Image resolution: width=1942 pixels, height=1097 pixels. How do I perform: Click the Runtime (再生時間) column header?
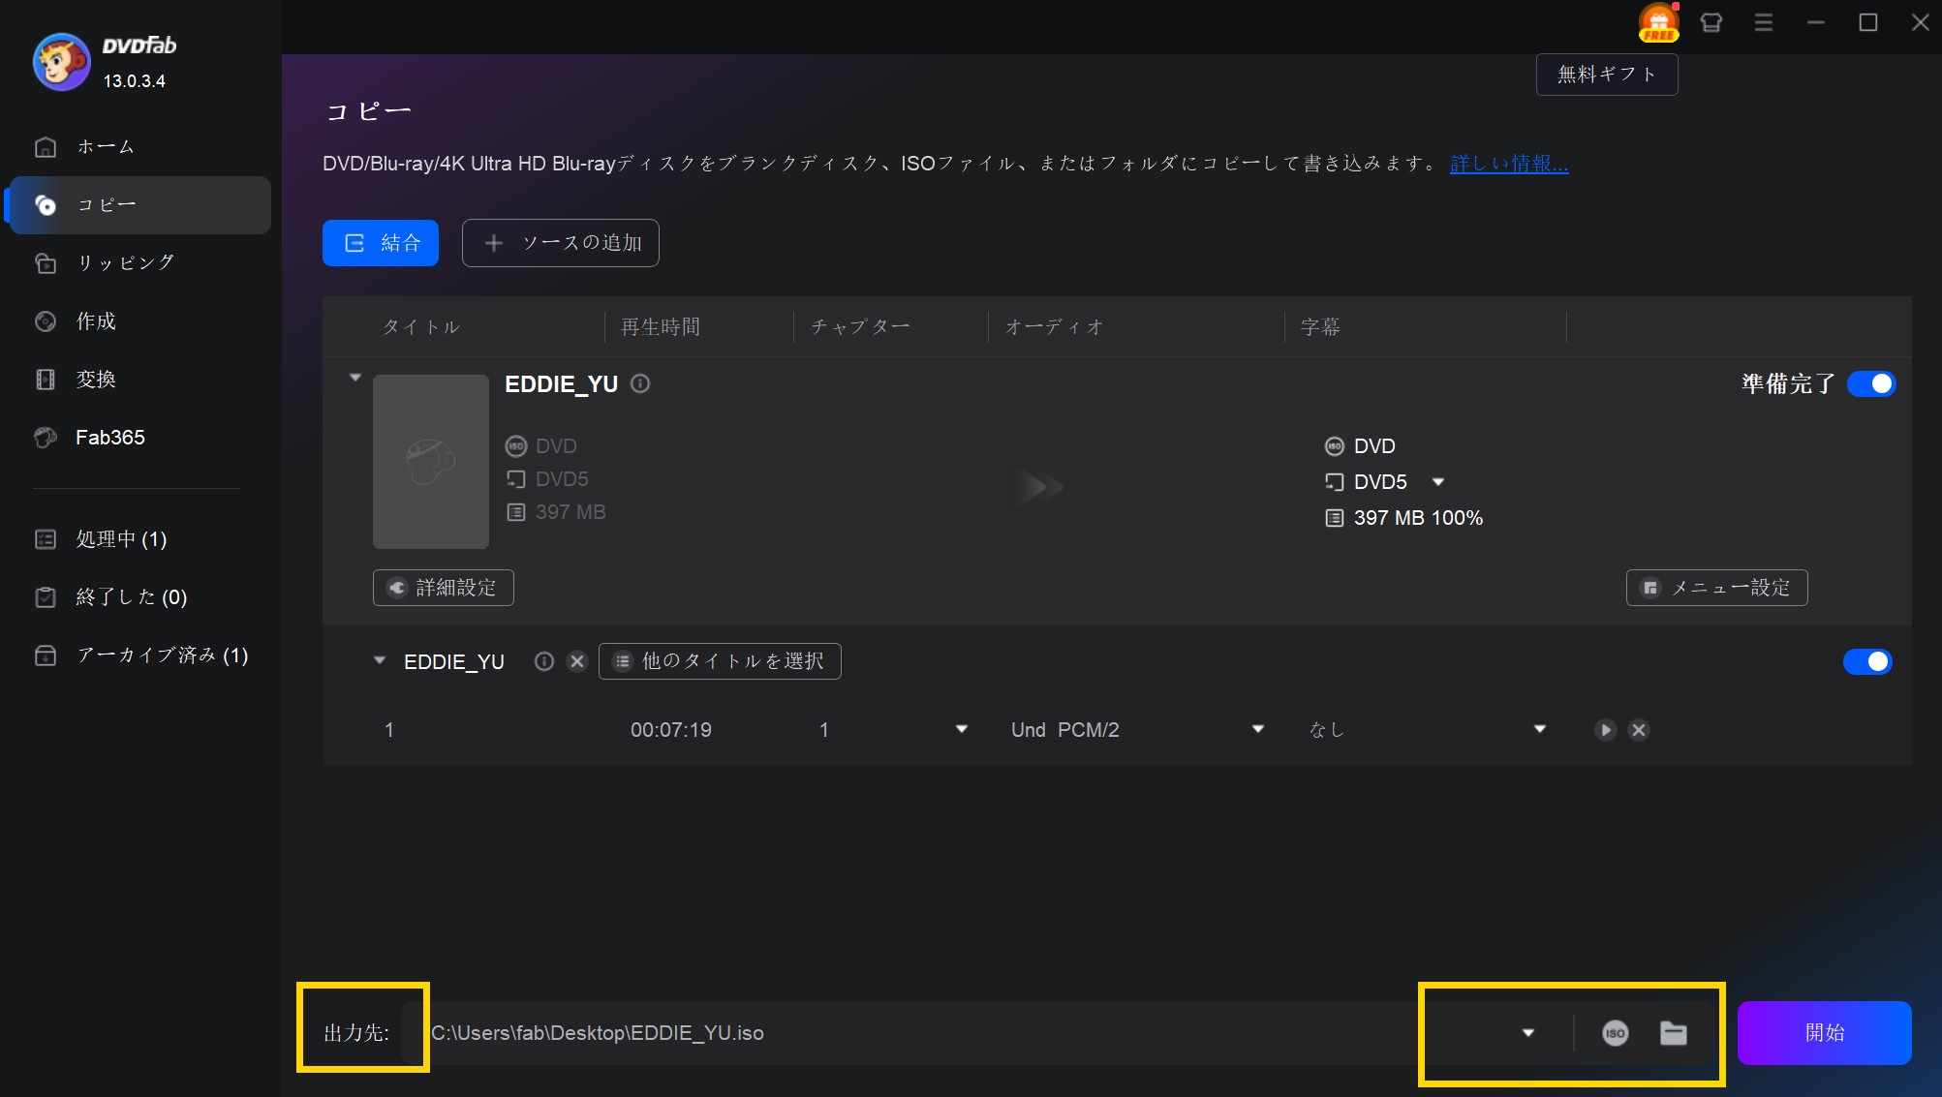point(661,327)
